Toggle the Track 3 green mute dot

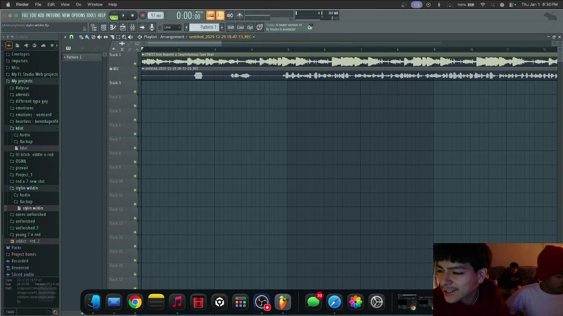click(135, 92)
